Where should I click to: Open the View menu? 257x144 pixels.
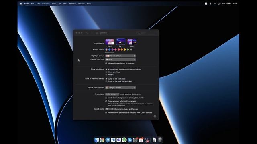pos(54,4)
